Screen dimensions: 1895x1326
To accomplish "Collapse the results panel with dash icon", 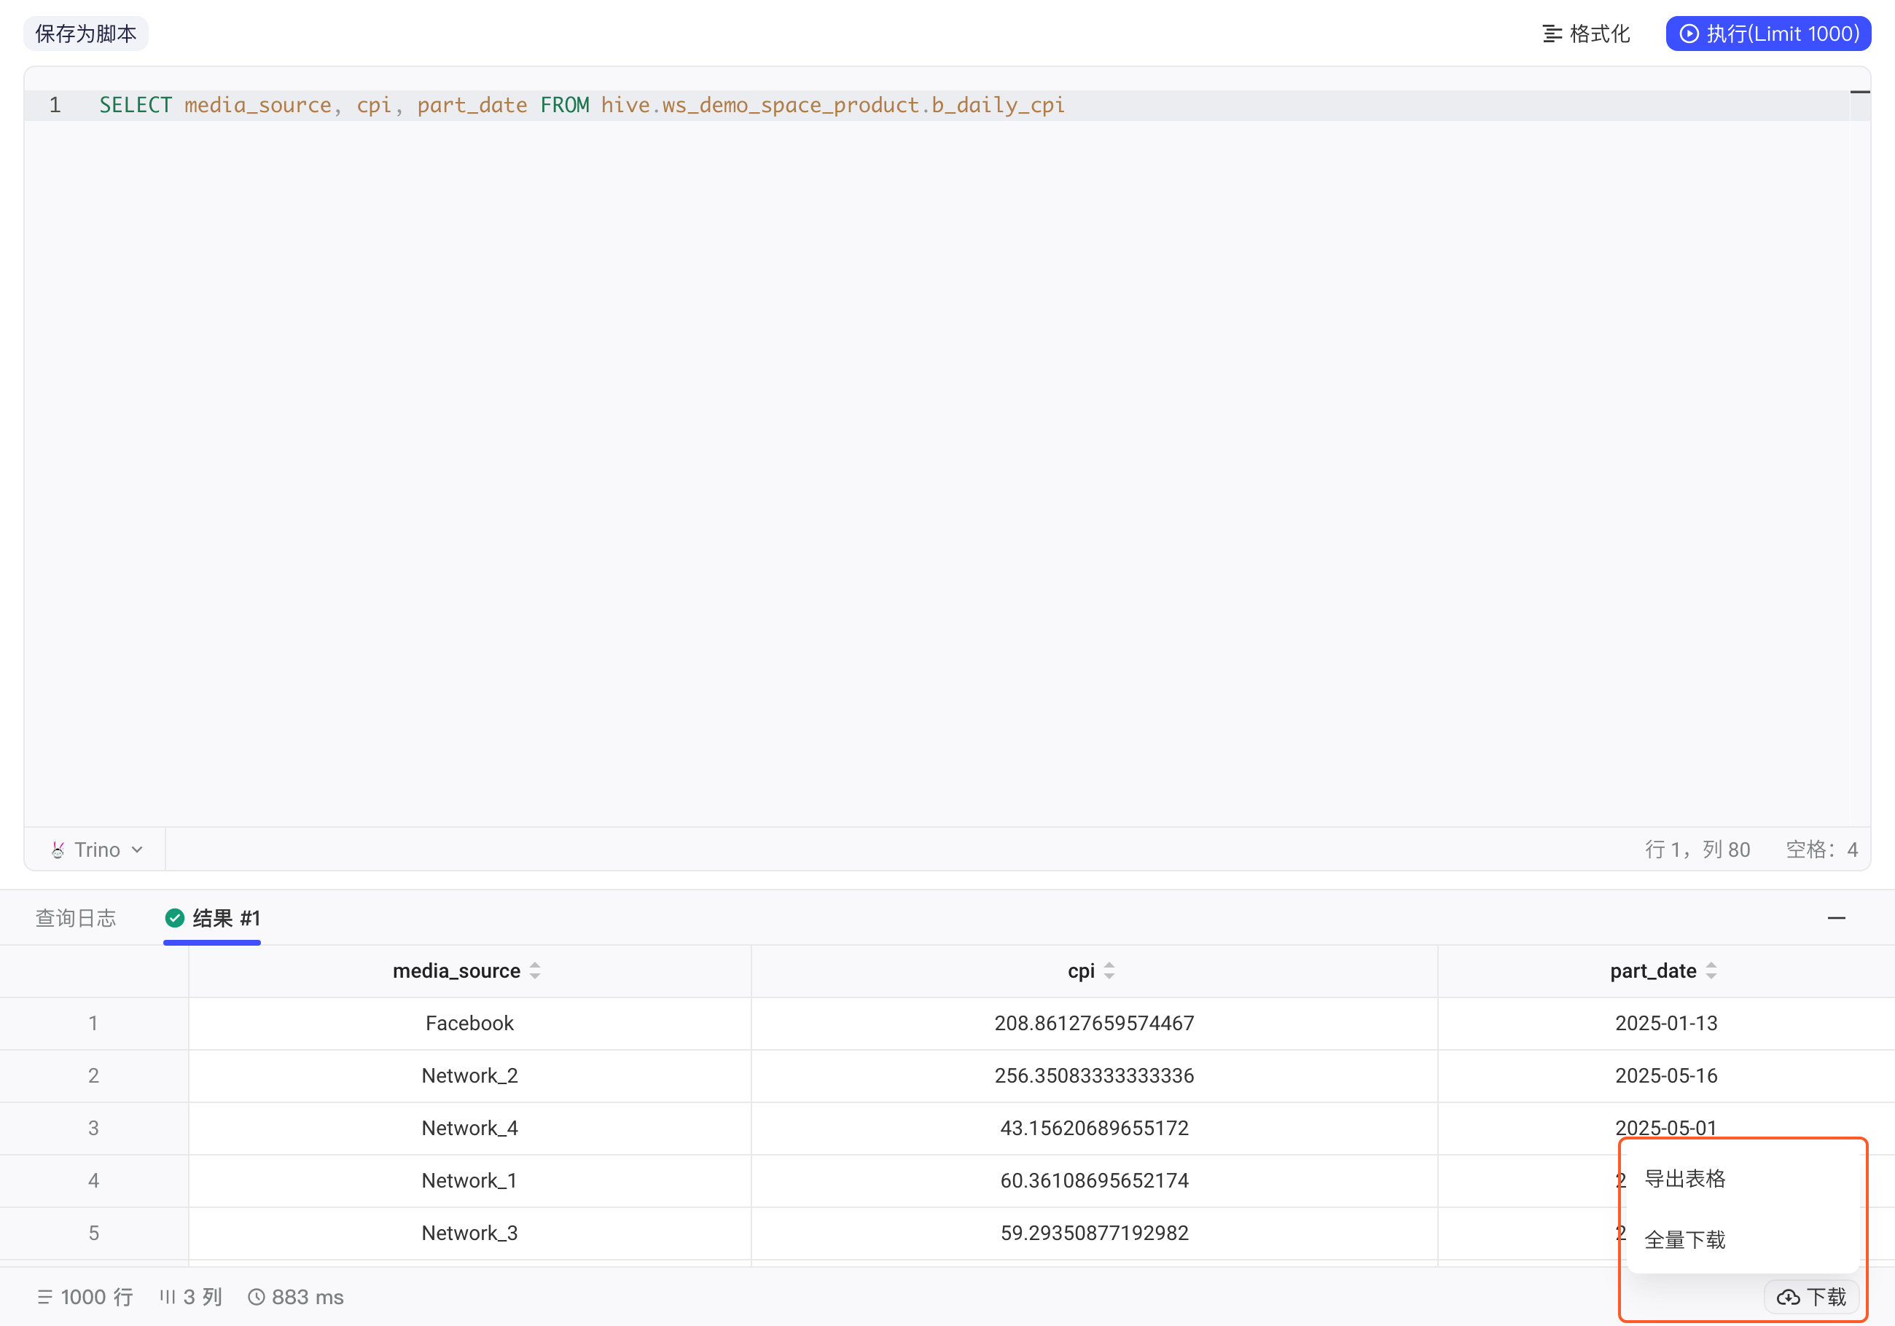I will pos(1837,917).
